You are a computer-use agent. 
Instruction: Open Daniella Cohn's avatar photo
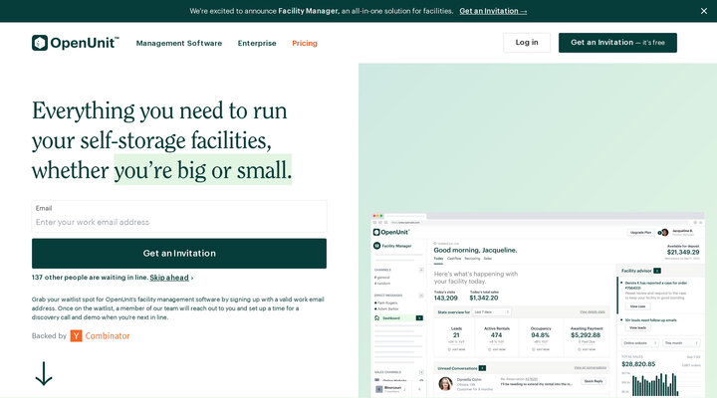point(445,383)
